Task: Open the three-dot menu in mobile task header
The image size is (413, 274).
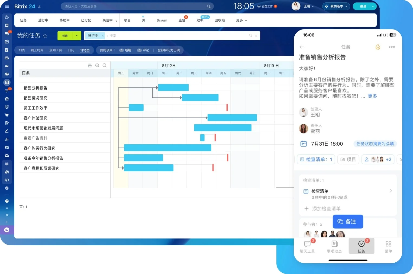Action: click(392, 47)
